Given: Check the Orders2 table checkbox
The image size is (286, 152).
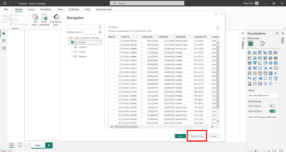Looking at the screenshot, I should [72, 47].
